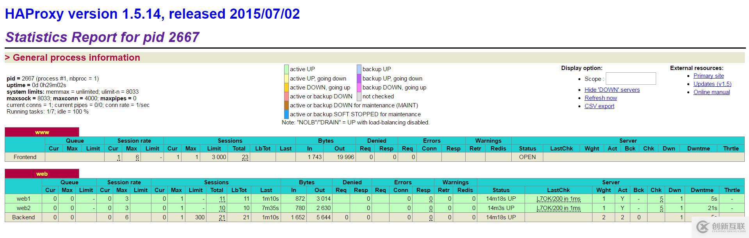The width and height of the screenshot is (749, 238).
Task: Download stats via CSV export link
Action: coord(599,106)
